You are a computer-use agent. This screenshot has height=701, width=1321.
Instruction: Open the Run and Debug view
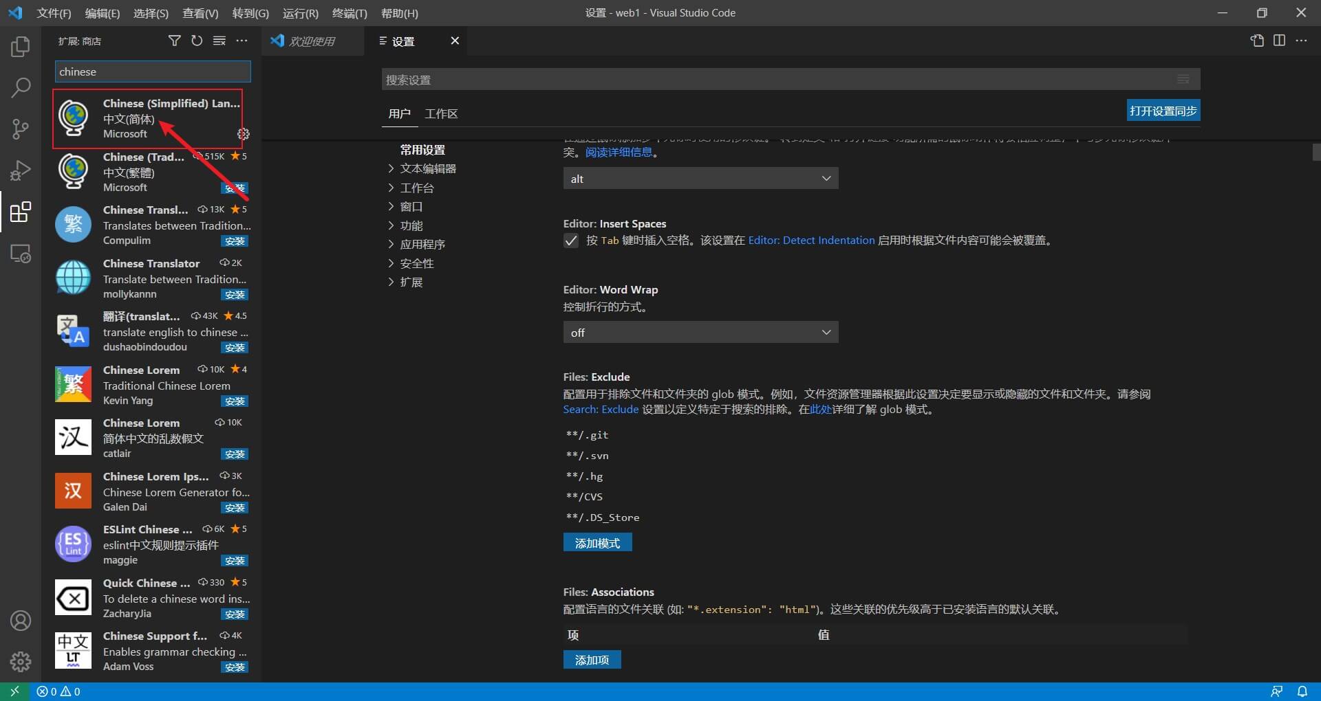[x=21, y=170]
